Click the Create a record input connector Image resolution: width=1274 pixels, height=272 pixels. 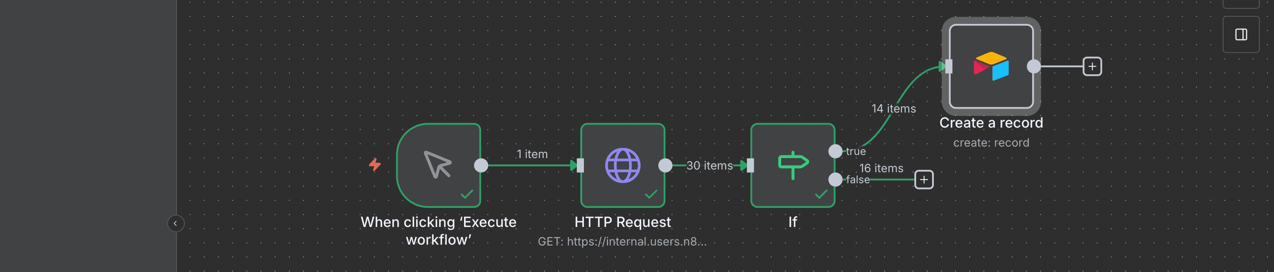coord(948,66)
